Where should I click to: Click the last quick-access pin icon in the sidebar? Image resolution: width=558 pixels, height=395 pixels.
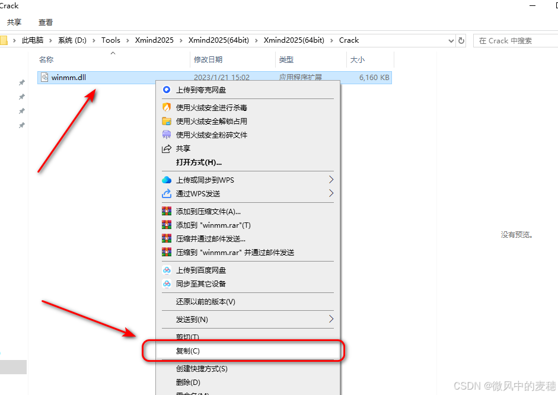pyautogui.click(x=22, y=125)
